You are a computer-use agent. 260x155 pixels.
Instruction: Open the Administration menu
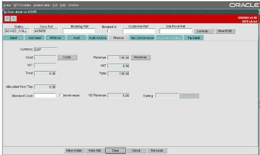pyautogui.click(x=42, y=5)
